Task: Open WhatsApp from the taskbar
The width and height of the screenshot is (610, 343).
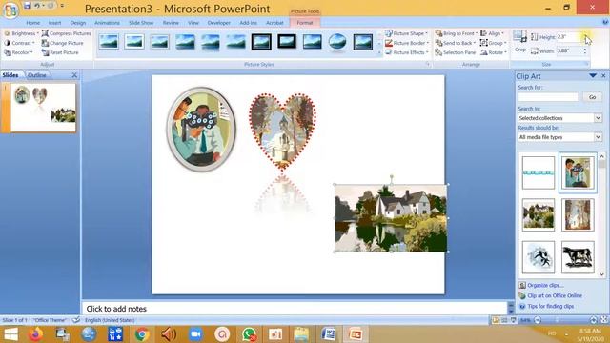Action: pyautogui.click(x=249, y=334)
